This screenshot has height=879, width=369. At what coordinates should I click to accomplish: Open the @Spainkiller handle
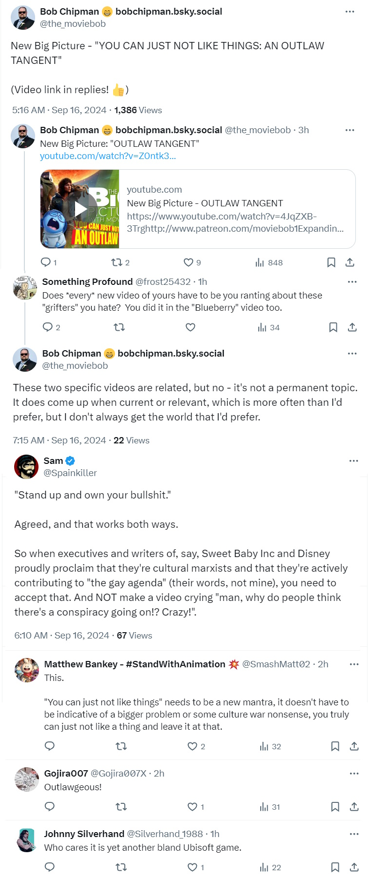[x=70, y=473]
